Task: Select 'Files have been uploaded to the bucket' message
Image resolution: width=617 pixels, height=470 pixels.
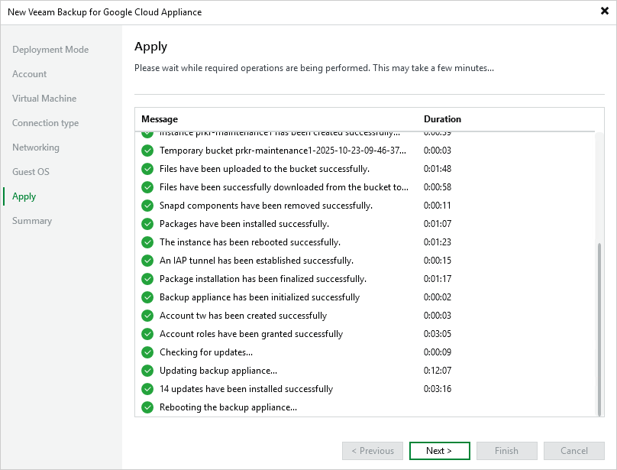Action: 264,169
